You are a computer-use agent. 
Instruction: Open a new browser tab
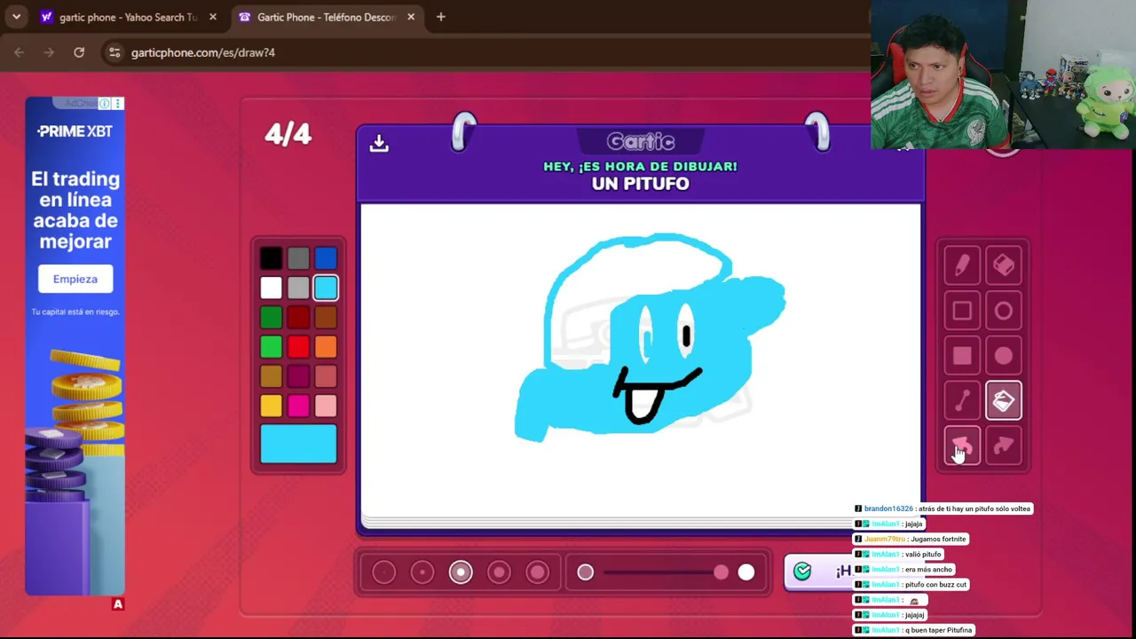pyautogui.click(x=440, y=17)
